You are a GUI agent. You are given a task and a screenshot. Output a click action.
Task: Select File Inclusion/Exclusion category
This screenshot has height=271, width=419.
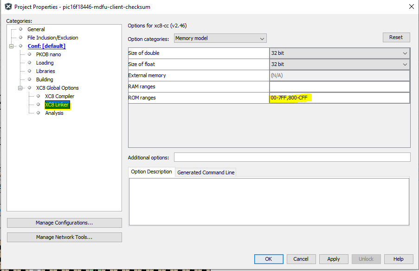(x=52, y=38)
